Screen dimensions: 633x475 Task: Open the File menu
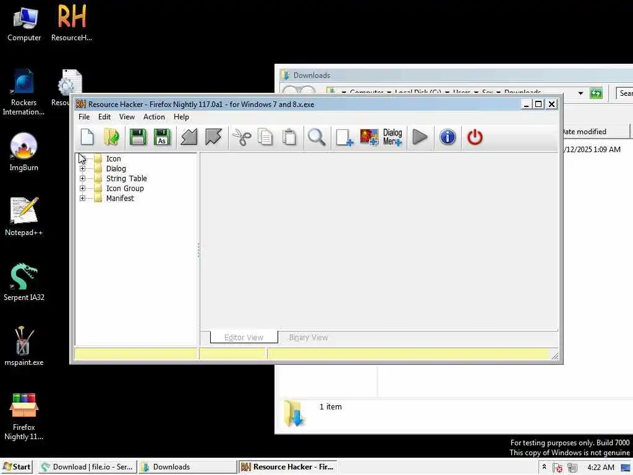[84, 117]
